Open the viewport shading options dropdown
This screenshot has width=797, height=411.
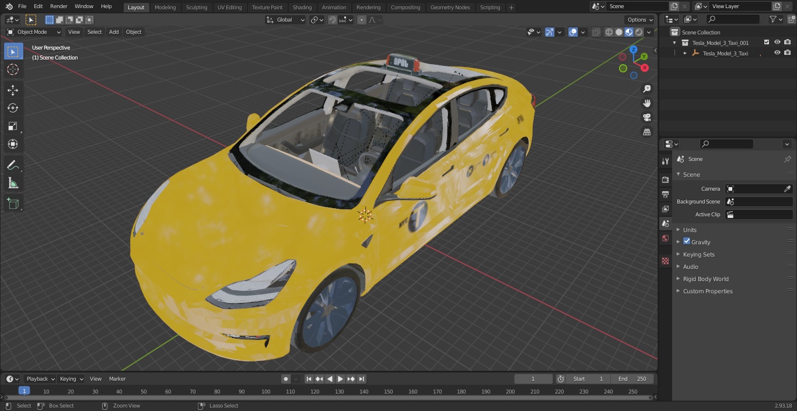649,32
